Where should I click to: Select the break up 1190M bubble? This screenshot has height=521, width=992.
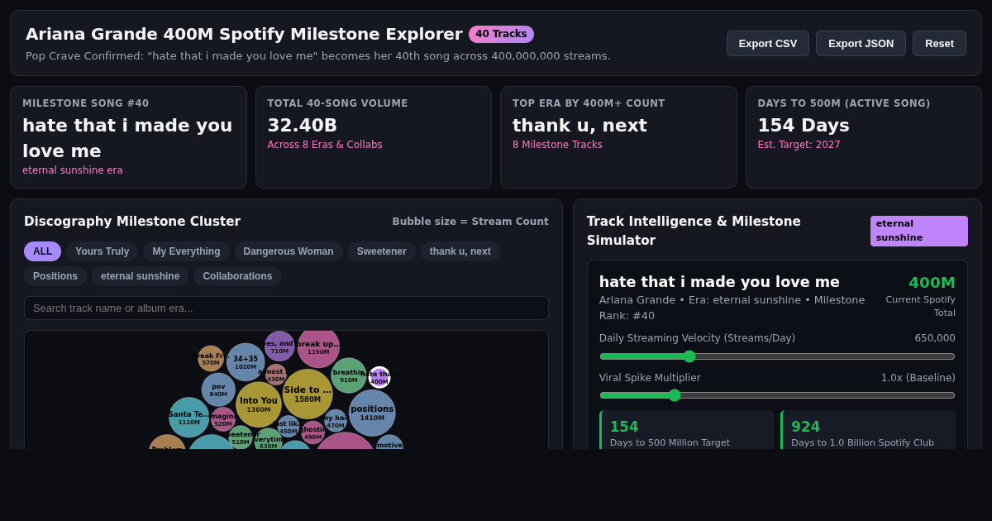pos(318,347)
